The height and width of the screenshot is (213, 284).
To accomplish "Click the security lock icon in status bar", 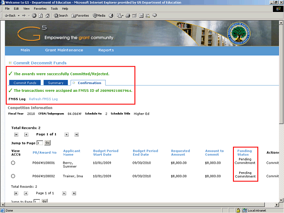I will click(x=238, y=210).
